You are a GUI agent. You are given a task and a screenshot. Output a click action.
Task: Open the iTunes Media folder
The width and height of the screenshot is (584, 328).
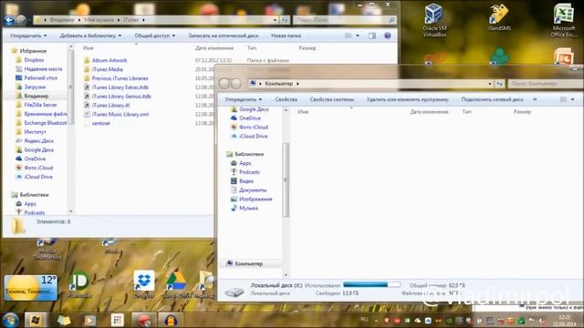(x=107, y=69)
